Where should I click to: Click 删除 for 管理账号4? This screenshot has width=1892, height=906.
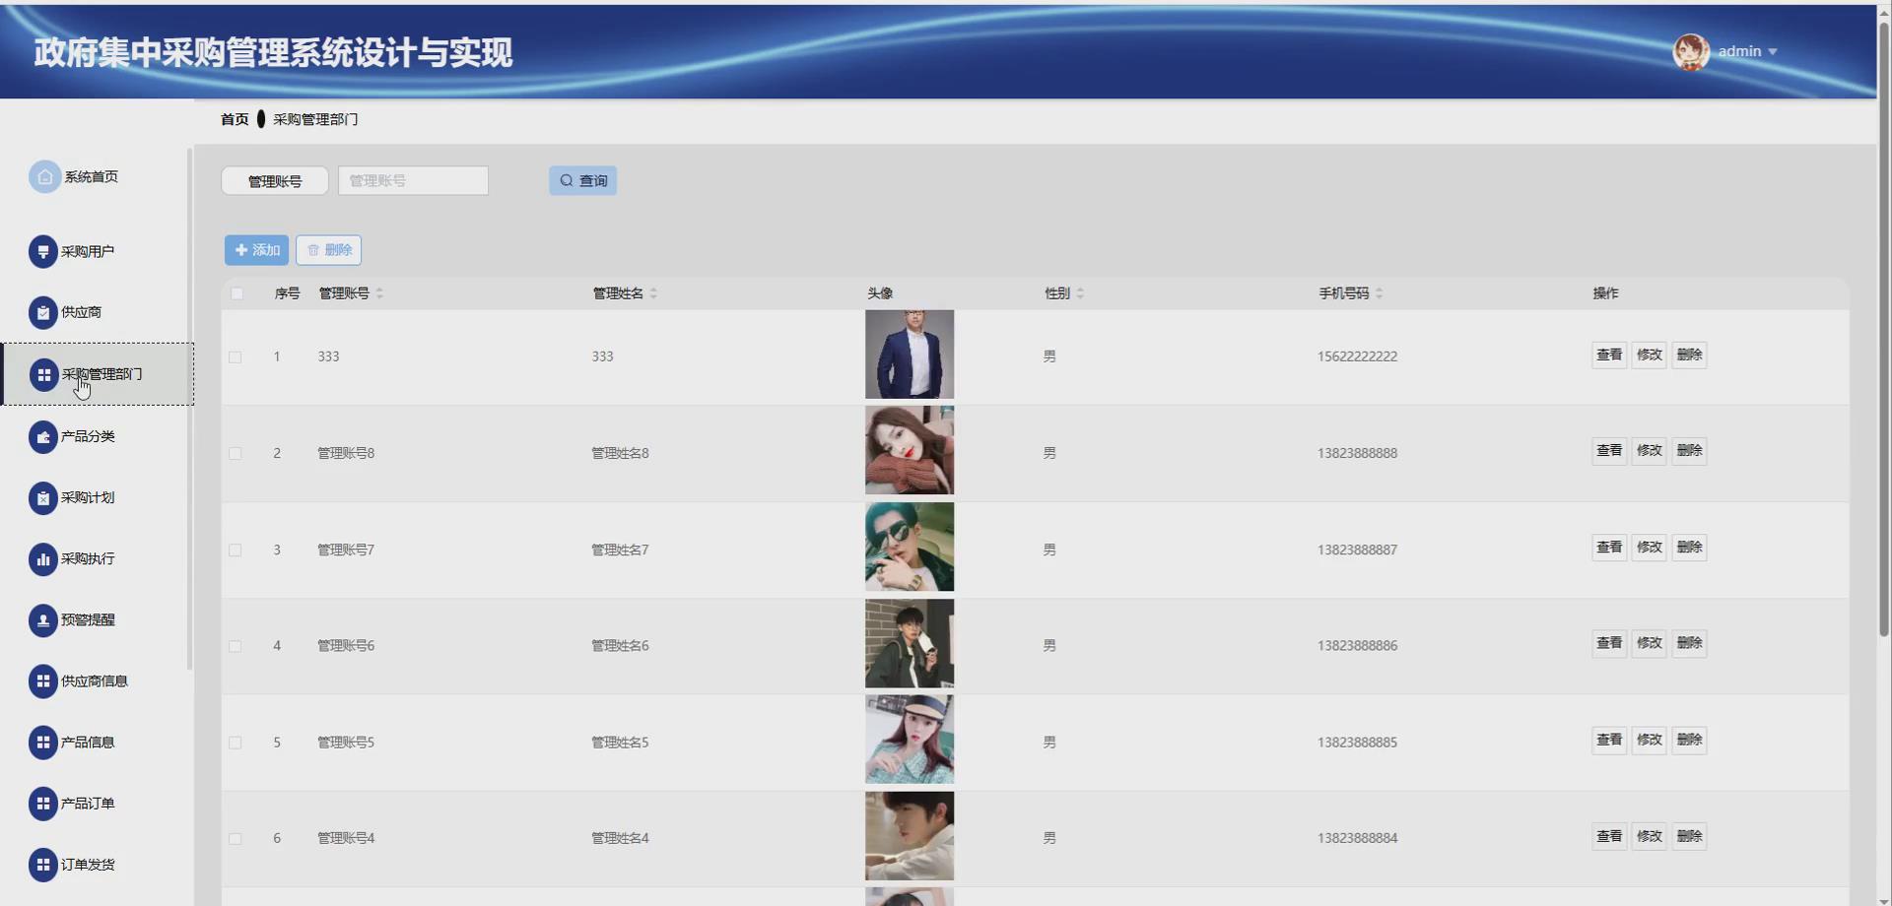pyautogui.click(x=1690, y=836)
